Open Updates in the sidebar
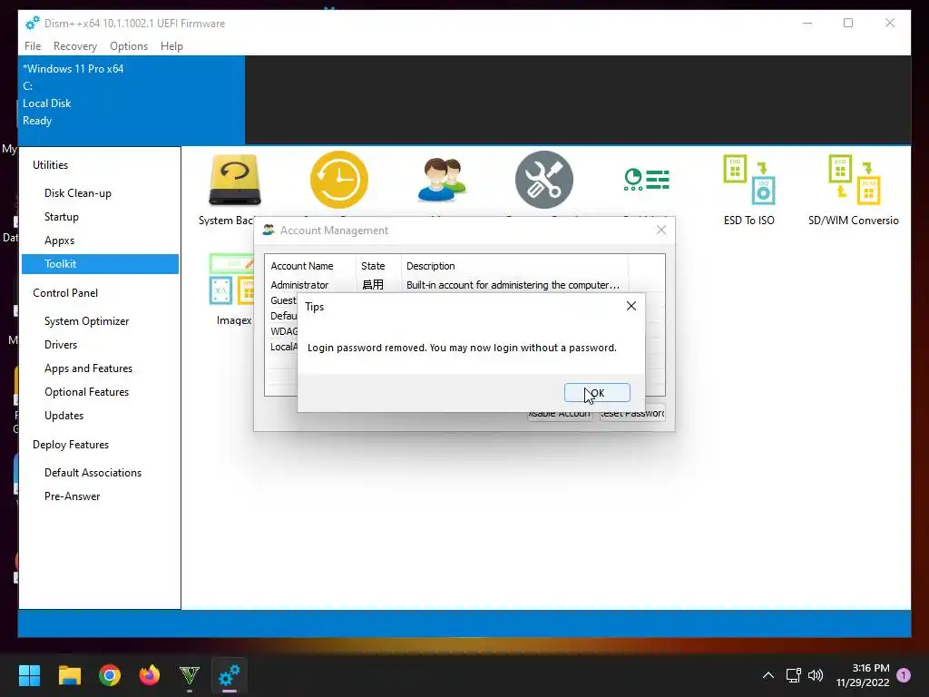Screen dimensions: 929x697 point(100,416)
